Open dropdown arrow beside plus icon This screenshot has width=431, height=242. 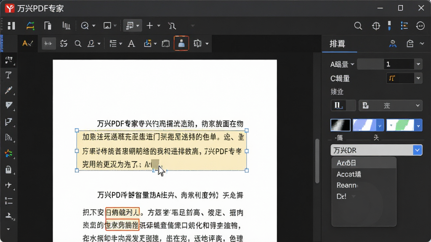click(x=159, y=26)
